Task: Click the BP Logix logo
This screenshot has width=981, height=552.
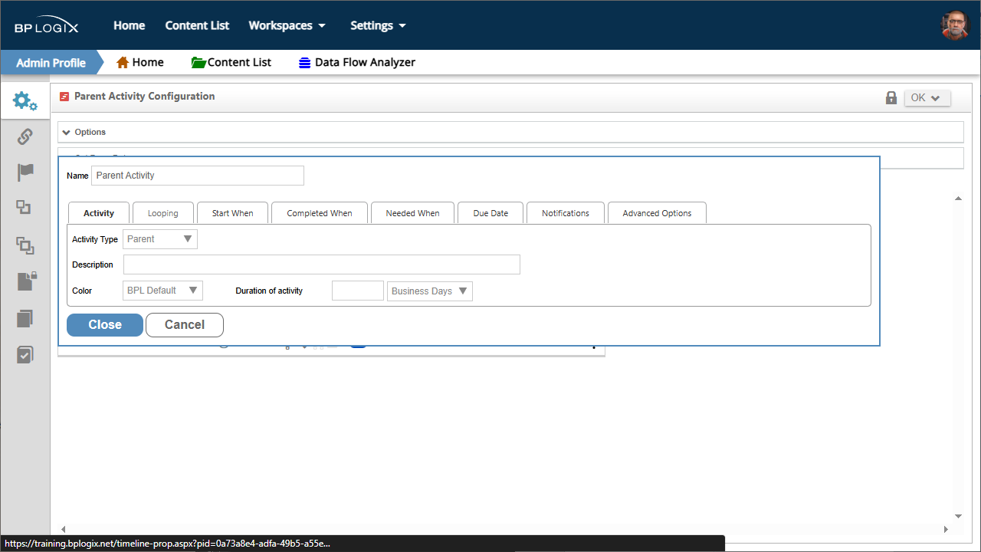Action: point(46,26)
